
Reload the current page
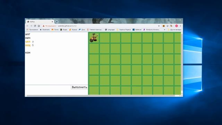pyautogui.click(x=35, y=26)
